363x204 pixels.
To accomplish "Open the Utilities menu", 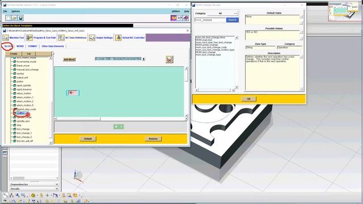I will pyautogui.click(x=176, y=11).
